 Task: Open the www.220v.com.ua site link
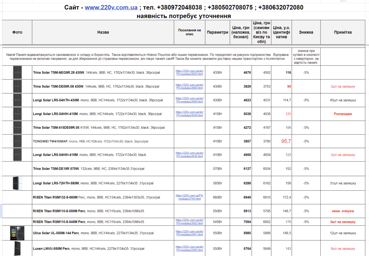[x=111, y=7]
